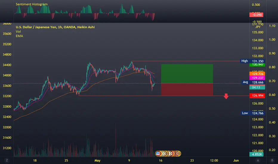
Task: Select the green profit zone of the position
Action: 187,74
